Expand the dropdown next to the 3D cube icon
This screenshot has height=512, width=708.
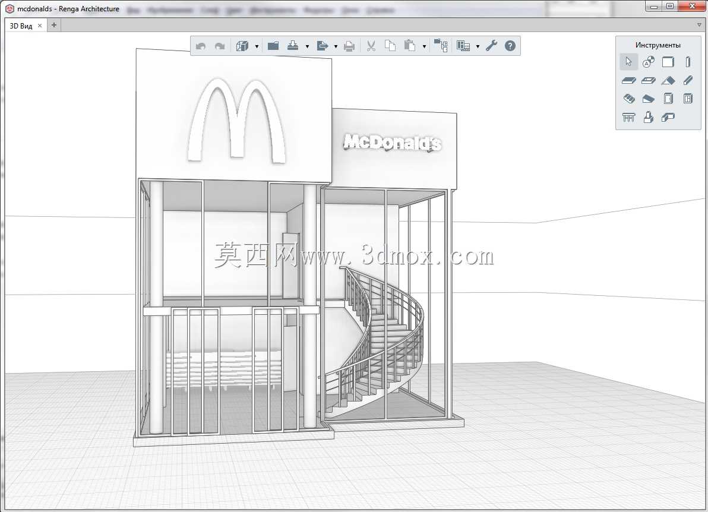[x=257, y=46]
